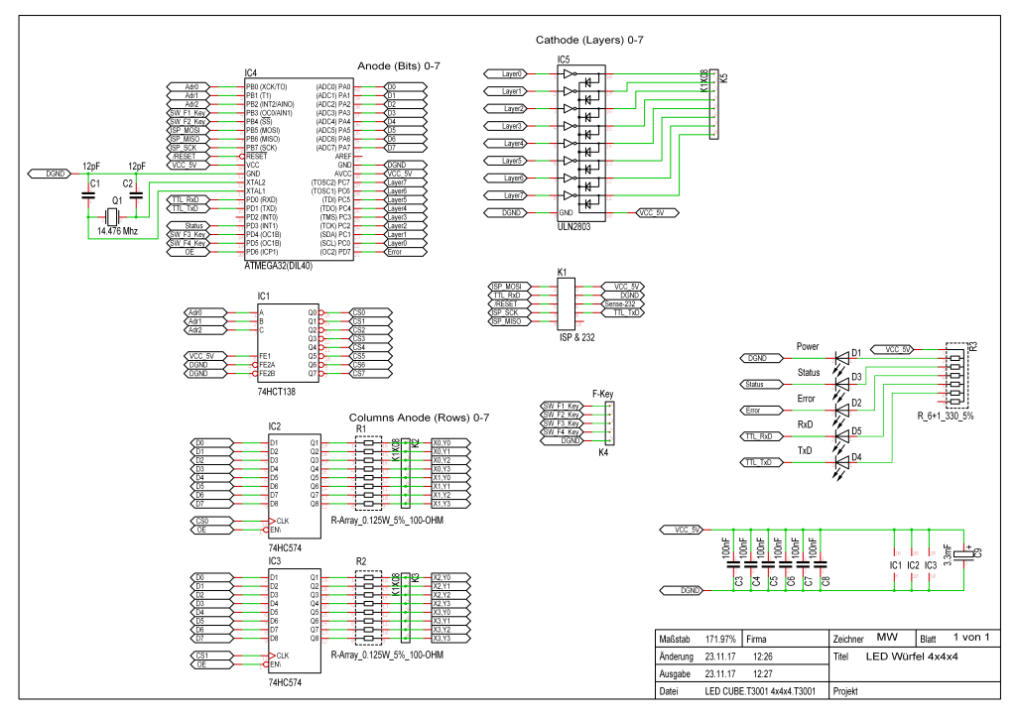Click the IC3 74HC574 latch body
This screenshot has width=1016, height=718.
(293, 621)
